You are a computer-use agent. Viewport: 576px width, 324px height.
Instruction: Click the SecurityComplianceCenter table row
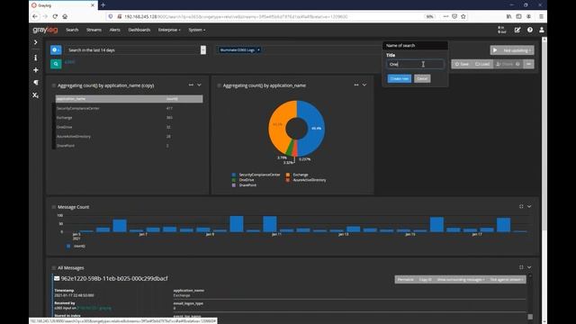129,108
